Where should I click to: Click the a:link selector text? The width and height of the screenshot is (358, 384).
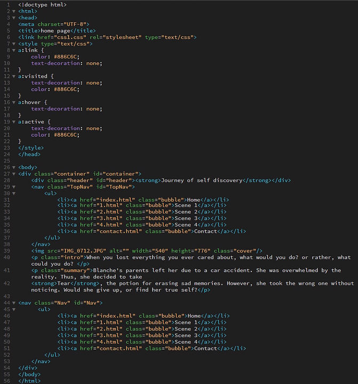point(28,50)
